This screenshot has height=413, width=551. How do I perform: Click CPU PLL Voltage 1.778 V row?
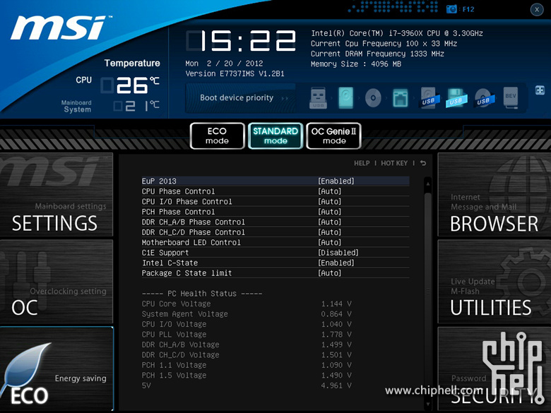(x=247, y=334)
